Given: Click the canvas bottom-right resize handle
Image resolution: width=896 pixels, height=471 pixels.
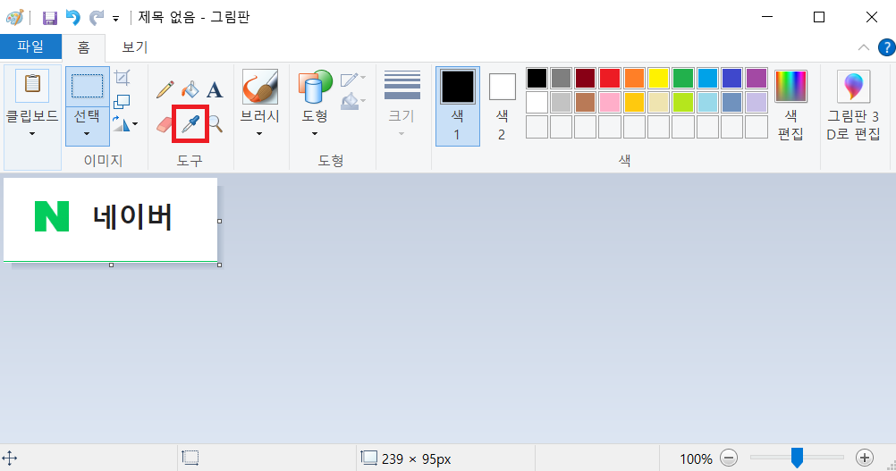Looking at the screenshot, I should (219, 265).
